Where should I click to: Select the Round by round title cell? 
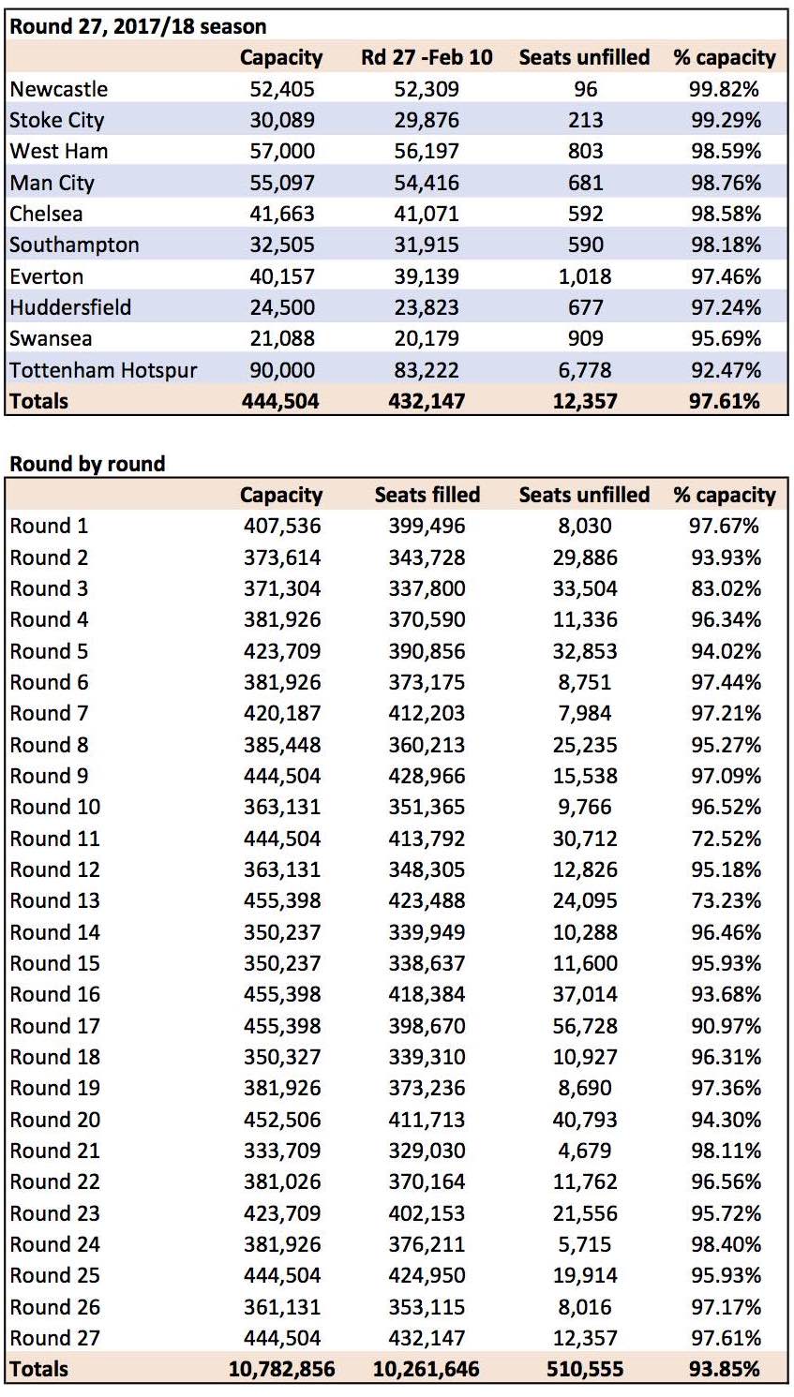pos(87,464)
